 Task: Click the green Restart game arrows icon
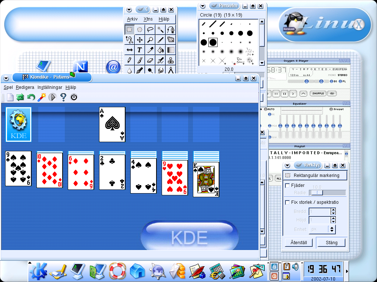(20, 97)
